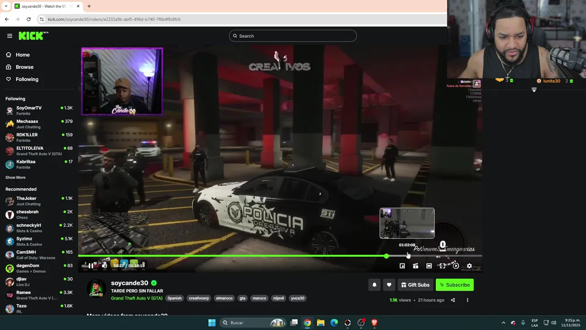Select the rdjavii tag
586x330 pixels.
click(278, 298)
